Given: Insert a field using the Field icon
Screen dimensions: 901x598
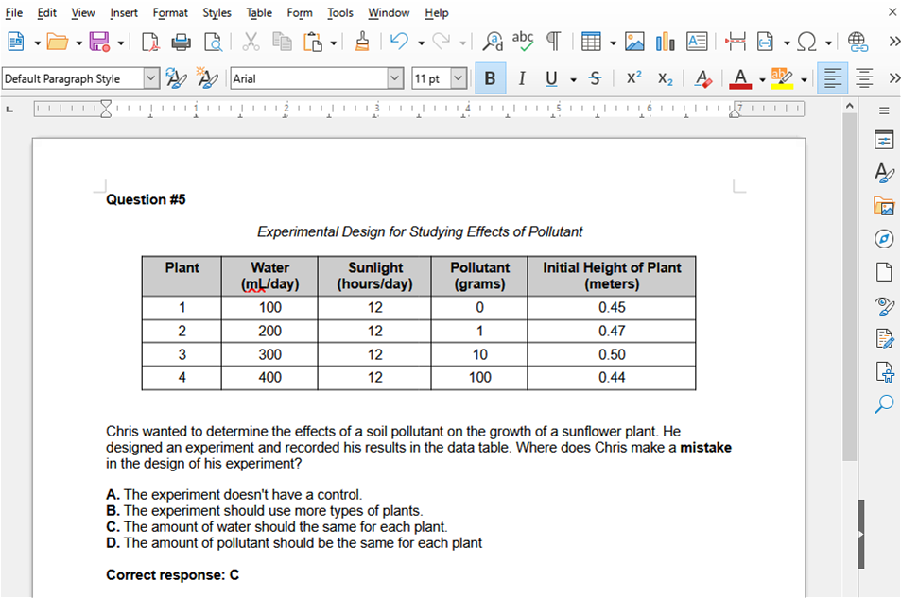Looking at the screenshot, I should click(x=766, y=42).
